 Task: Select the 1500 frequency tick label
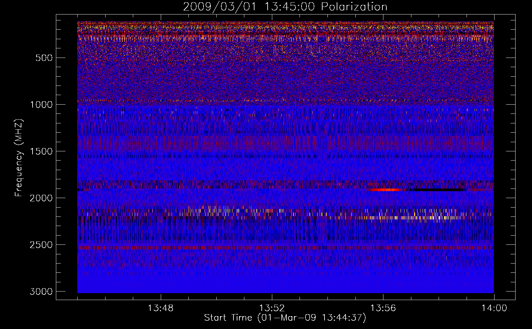pyautogui.click(x=41, y=151)
